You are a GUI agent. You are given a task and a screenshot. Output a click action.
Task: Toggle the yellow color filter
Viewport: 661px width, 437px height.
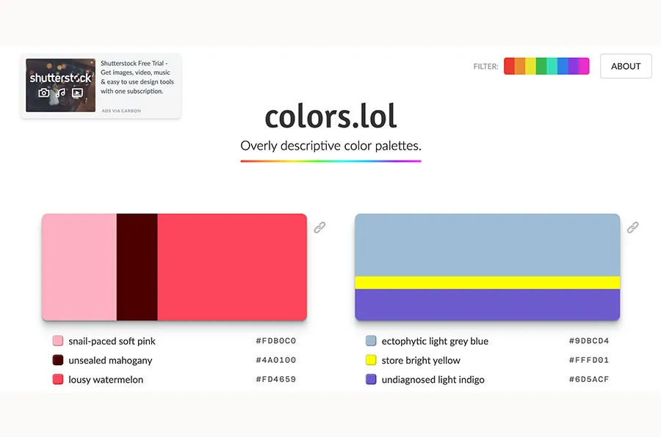[x=530, y=65]
